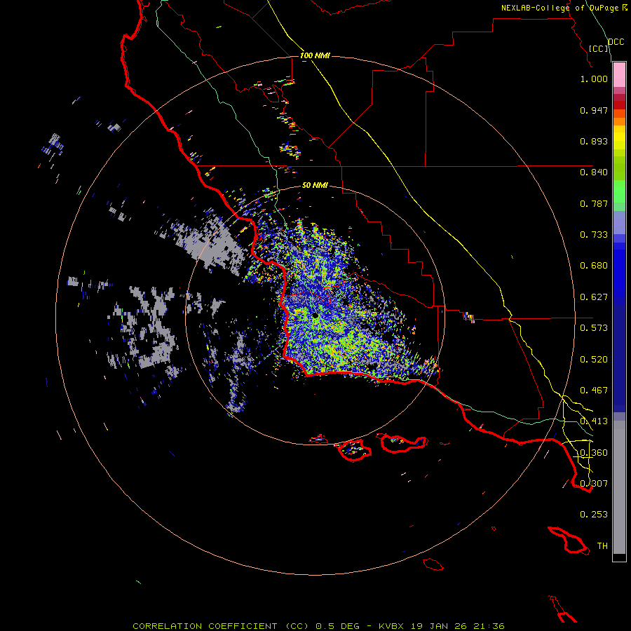
Task: Click the pink top segment of color bar
Action: [x=619, y=75]
